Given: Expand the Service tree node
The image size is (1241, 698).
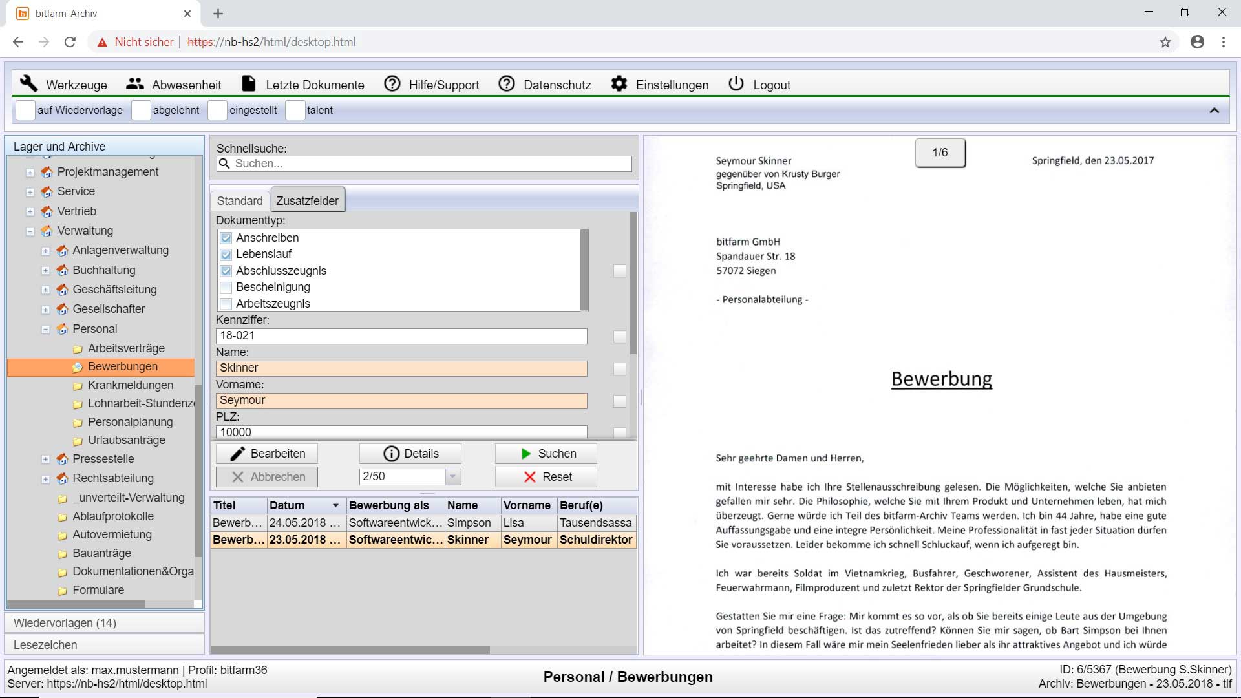Looking at the screenshot, I should 30,192.
